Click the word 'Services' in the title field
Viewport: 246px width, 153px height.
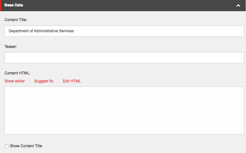click(x=66, y=31)
